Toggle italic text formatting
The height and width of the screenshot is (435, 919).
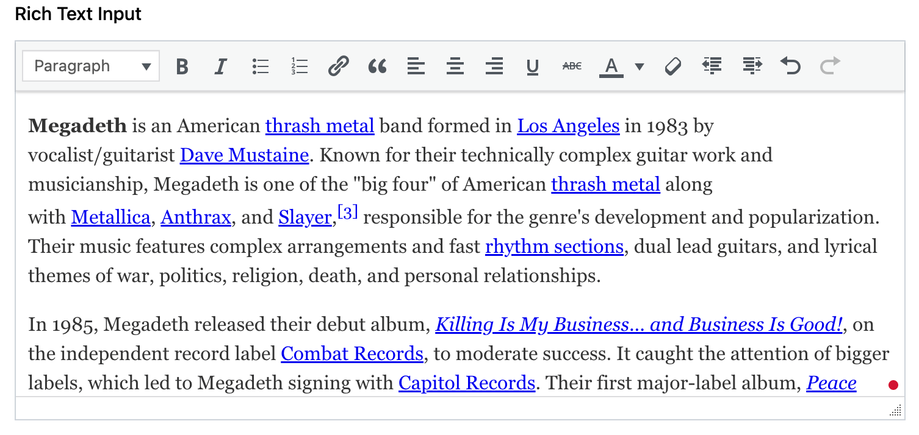pyautogui.click(x=221, y=66)
